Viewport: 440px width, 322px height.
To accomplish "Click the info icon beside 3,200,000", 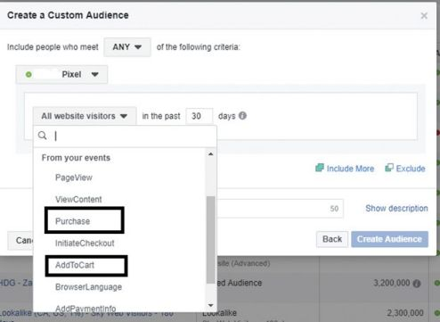I will point(417,284).
